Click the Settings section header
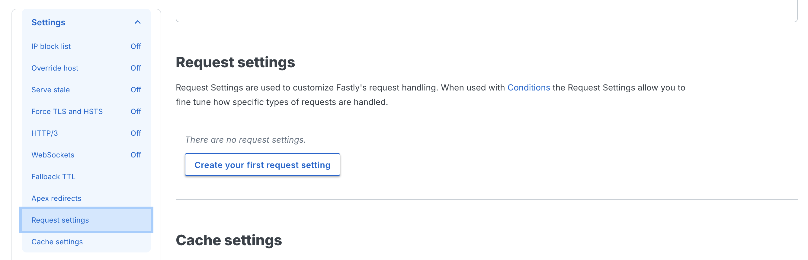 point(48,22)
